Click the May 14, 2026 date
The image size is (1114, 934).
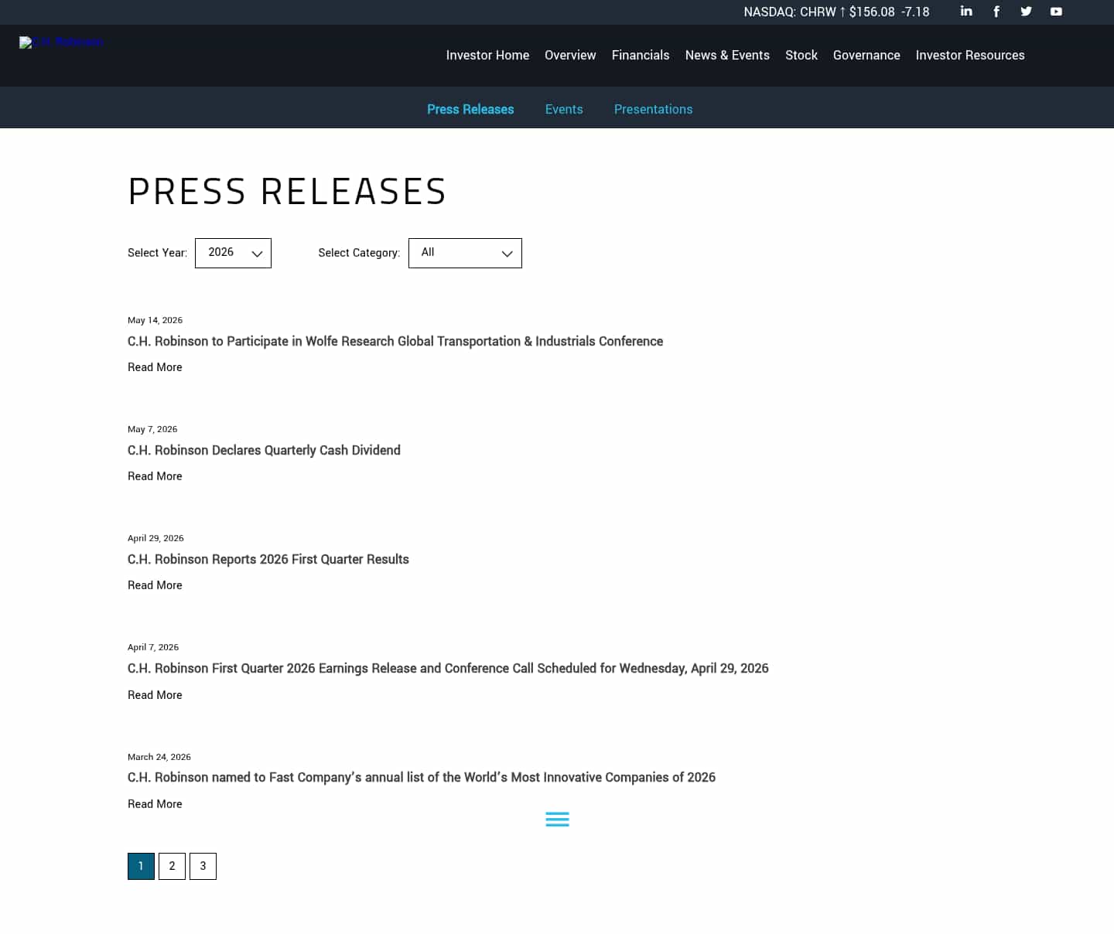click(x=155, y=320)
